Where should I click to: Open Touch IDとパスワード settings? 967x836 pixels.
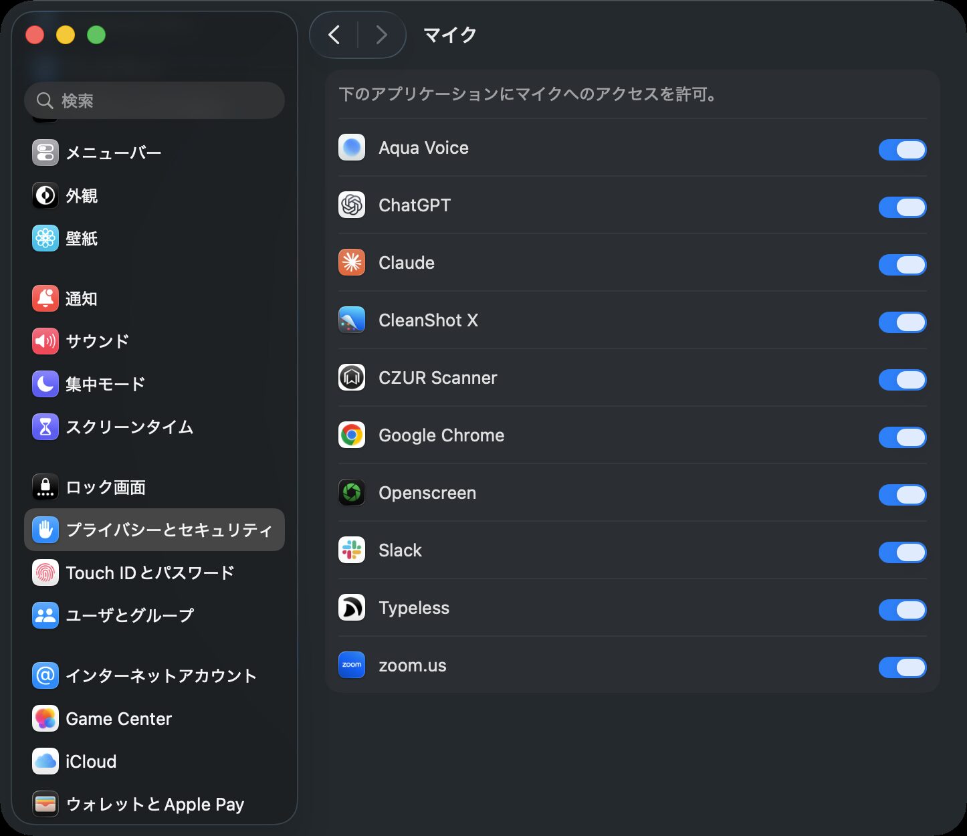(154, 572)
